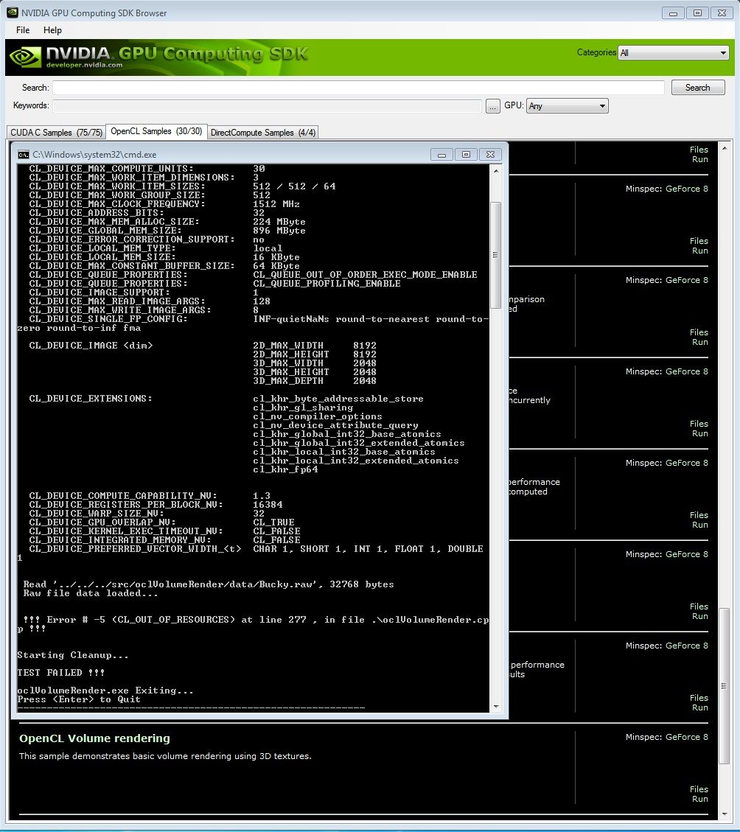Click the NVIDIA app icon in the title bar
Screen dimensions: 740x832
point(13,13)
